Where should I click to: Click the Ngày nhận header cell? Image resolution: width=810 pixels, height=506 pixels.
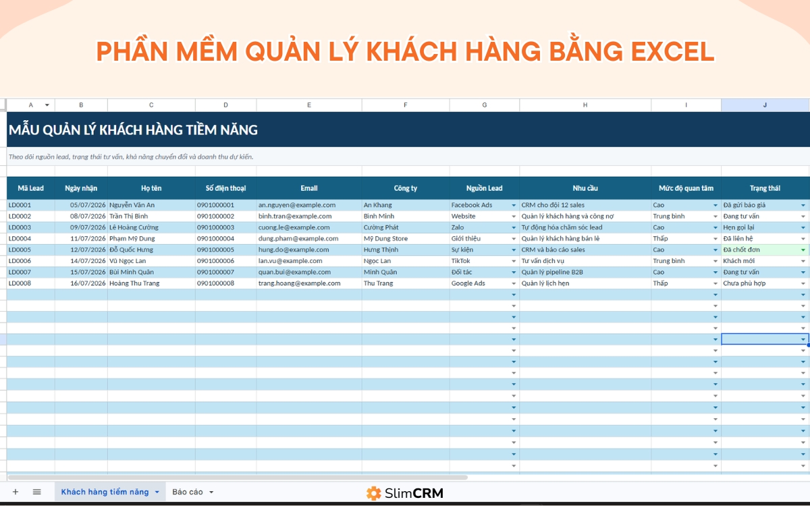pyautogui.click(x=81, y=188)
